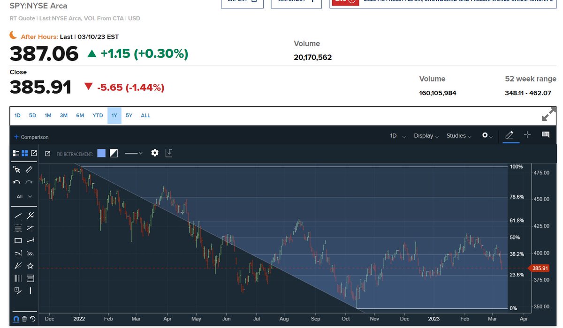Select the vertical line tool

tap(30, 291)
